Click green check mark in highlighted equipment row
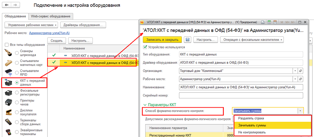314x137 pixels. pyautogui.click(x=54, y=62)
